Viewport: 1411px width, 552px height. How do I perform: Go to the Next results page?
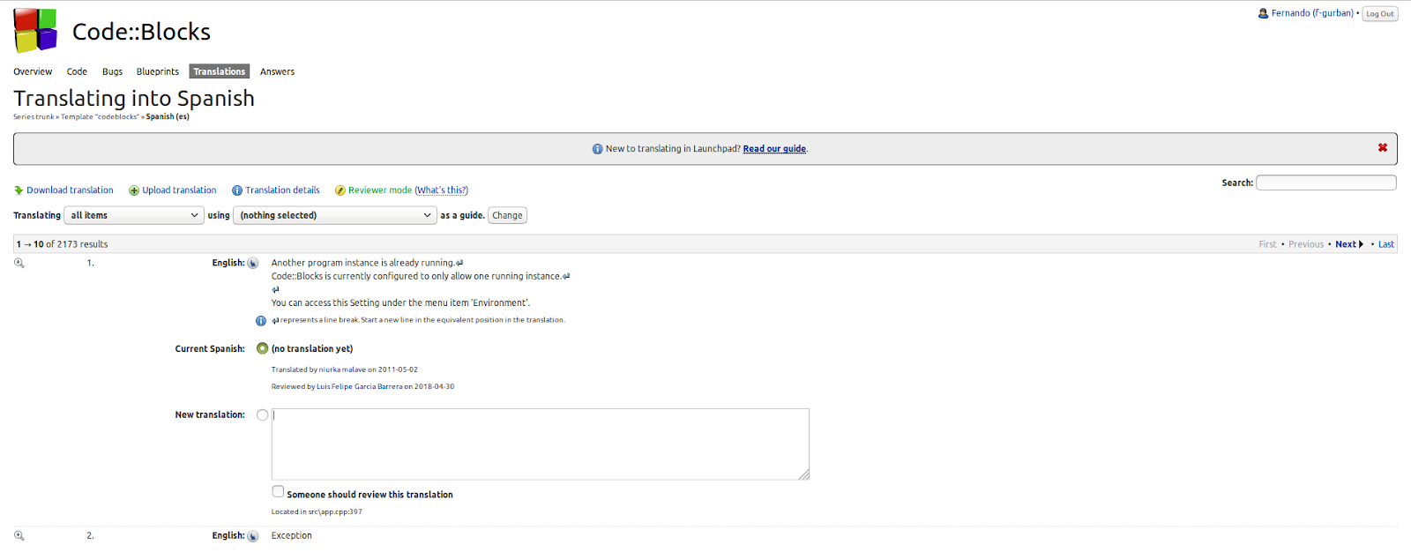pos(1348,244)
